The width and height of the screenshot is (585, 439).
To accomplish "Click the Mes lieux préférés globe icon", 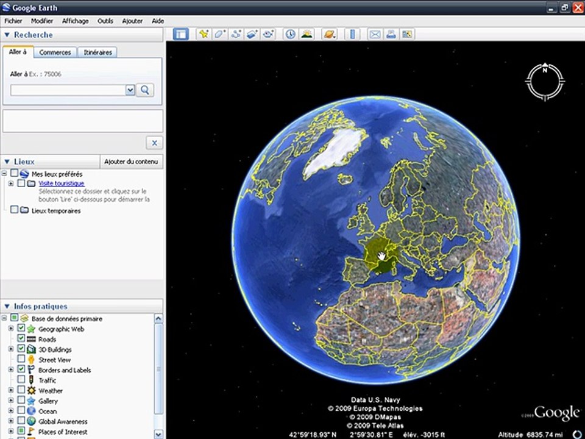I will [24, 174].
